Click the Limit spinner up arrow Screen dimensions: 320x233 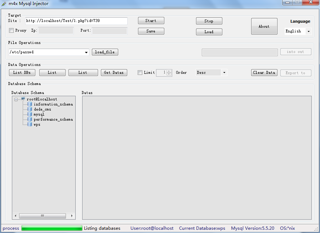[169, 71]
